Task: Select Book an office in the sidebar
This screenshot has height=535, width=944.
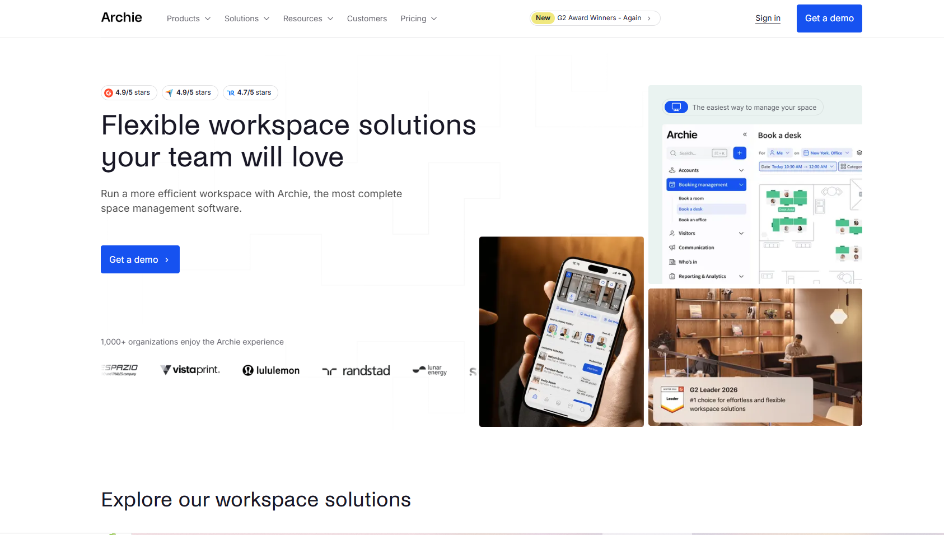Action: [x=693, y=220]
